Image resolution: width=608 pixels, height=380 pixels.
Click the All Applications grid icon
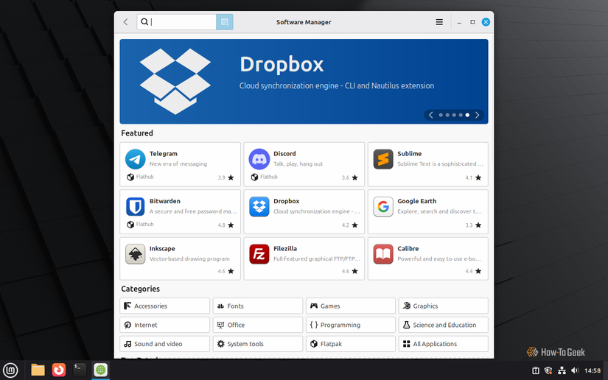pyautogui.click(x=406, y=344)
